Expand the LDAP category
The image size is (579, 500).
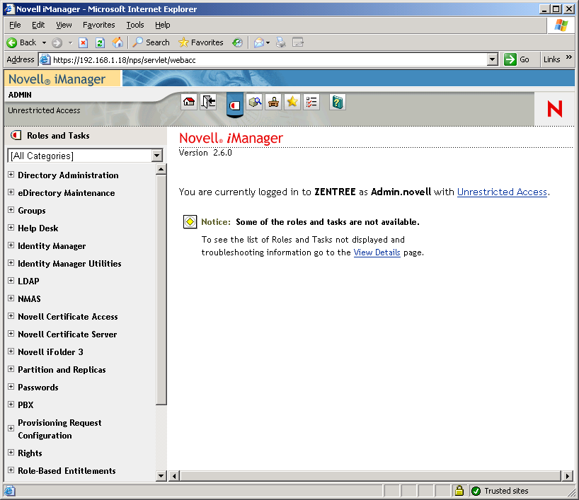10,281
